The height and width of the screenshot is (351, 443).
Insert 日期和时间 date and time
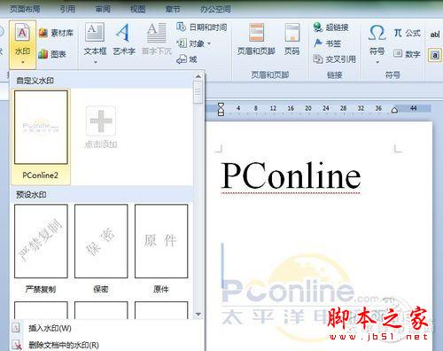point(202,27)
